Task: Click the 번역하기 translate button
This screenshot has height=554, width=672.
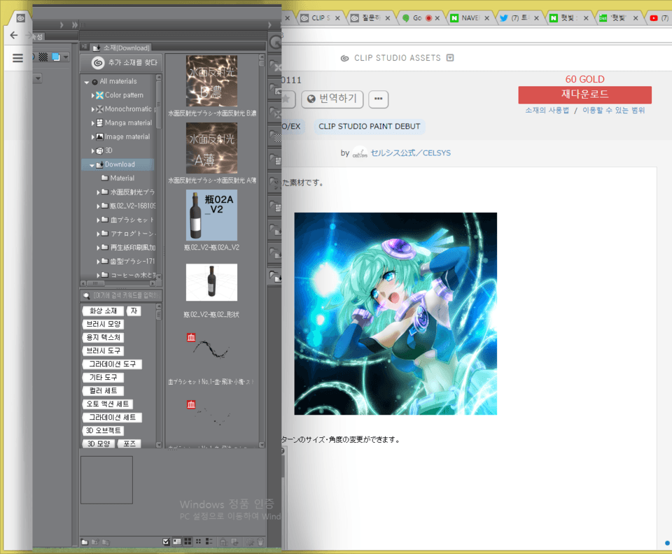Action: [x=332, y=99]
